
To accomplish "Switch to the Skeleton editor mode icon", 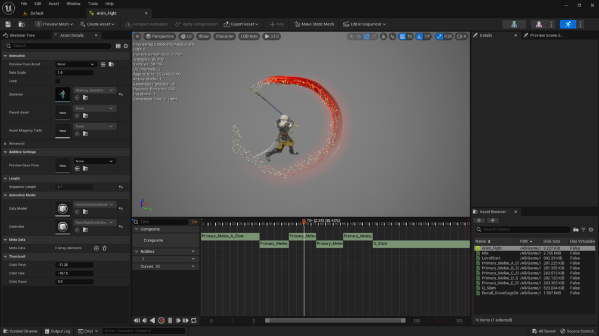I will tap(514, 24).
